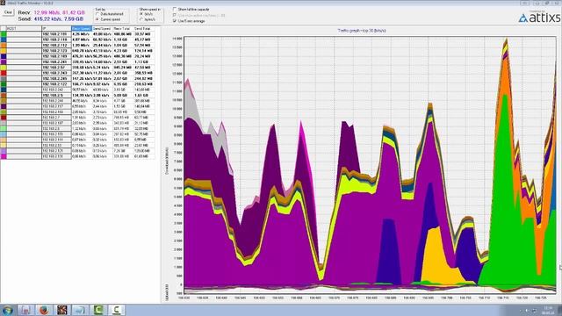
Task: Click yellow swatch of 192.168.2.57 row
Action: tap(4, 68)
